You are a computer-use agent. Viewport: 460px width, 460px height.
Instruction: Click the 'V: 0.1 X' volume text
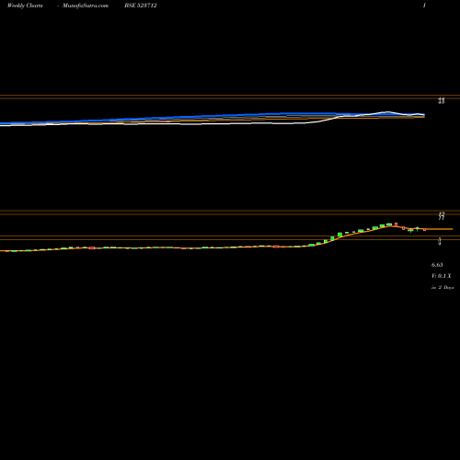click(x=442, y=276)
